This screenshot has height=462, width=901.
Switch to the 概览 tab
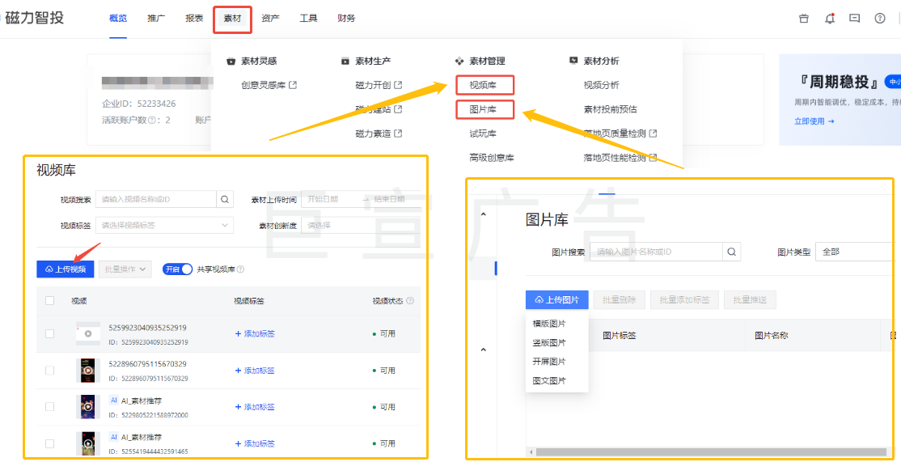[118, 19]
